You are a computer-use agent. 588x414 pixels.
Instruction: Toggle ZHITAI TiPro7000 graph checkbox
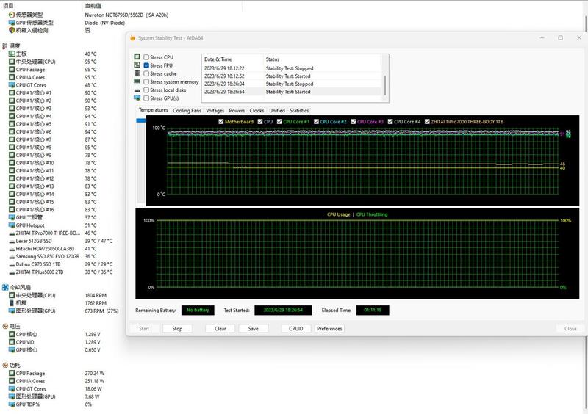[x=427, y=121]
